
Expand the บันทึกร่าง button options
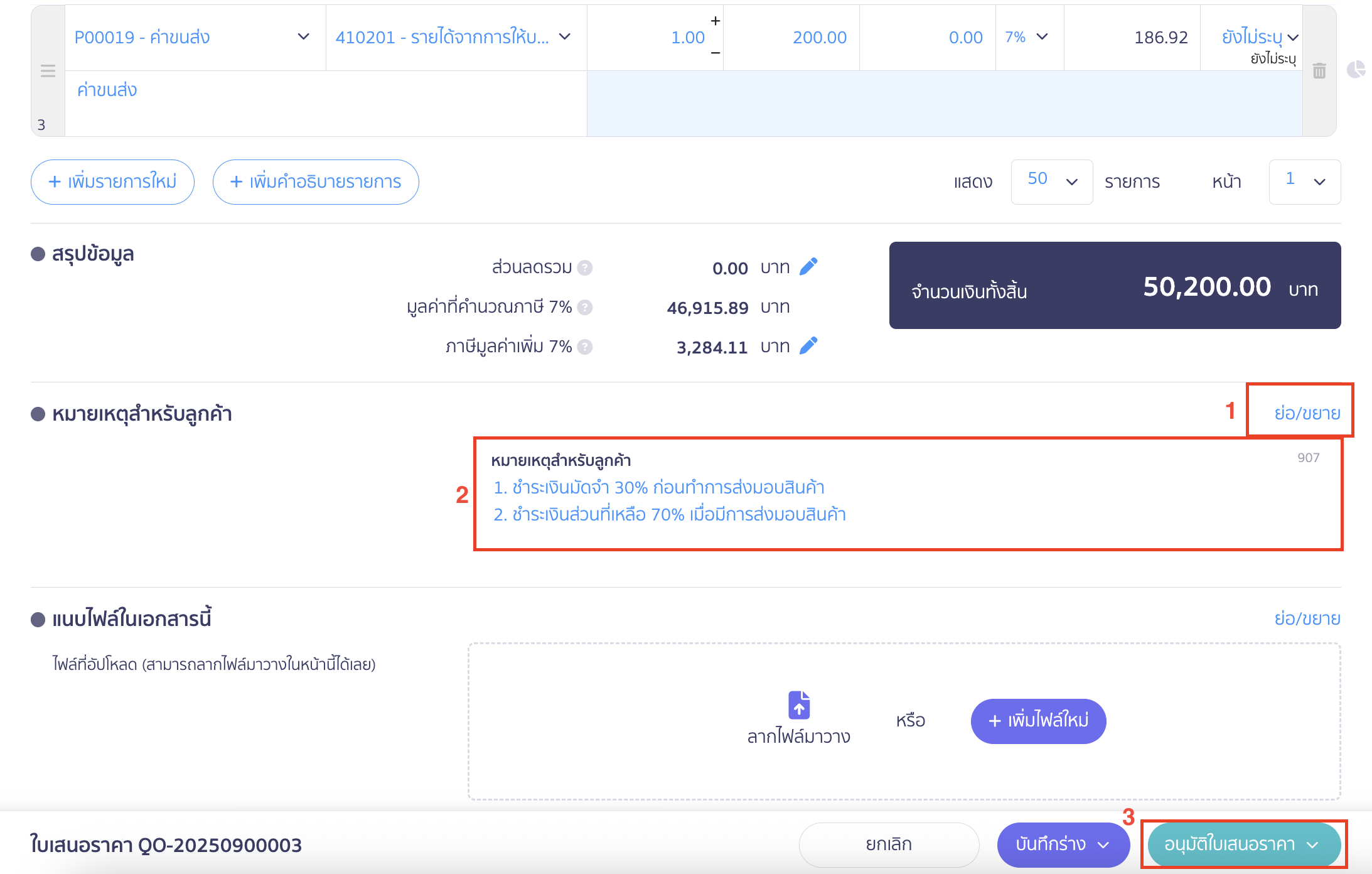(x=1103, y=845)
